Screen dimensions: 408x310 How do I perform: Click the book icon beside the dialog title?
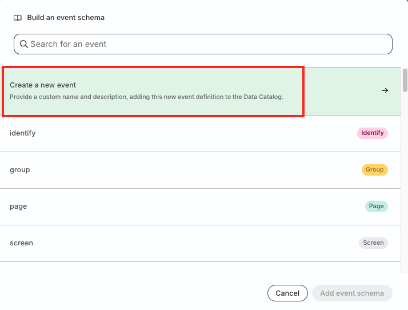(18, 18)
